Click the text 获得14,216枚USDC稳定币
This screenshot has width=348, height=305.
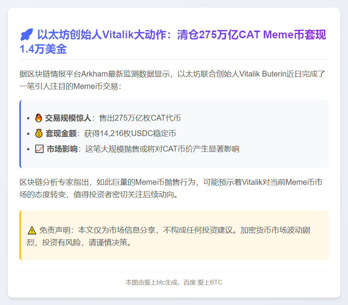click(130, 133)
